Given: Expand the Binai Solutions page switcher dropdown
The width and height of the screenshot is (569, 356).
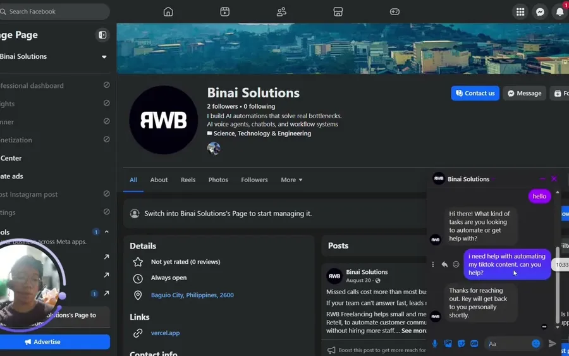Looking at the screenshot, I should [104, 57].
